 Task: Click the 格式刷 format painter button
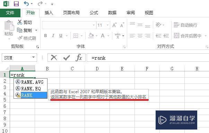tap(27, 38)
